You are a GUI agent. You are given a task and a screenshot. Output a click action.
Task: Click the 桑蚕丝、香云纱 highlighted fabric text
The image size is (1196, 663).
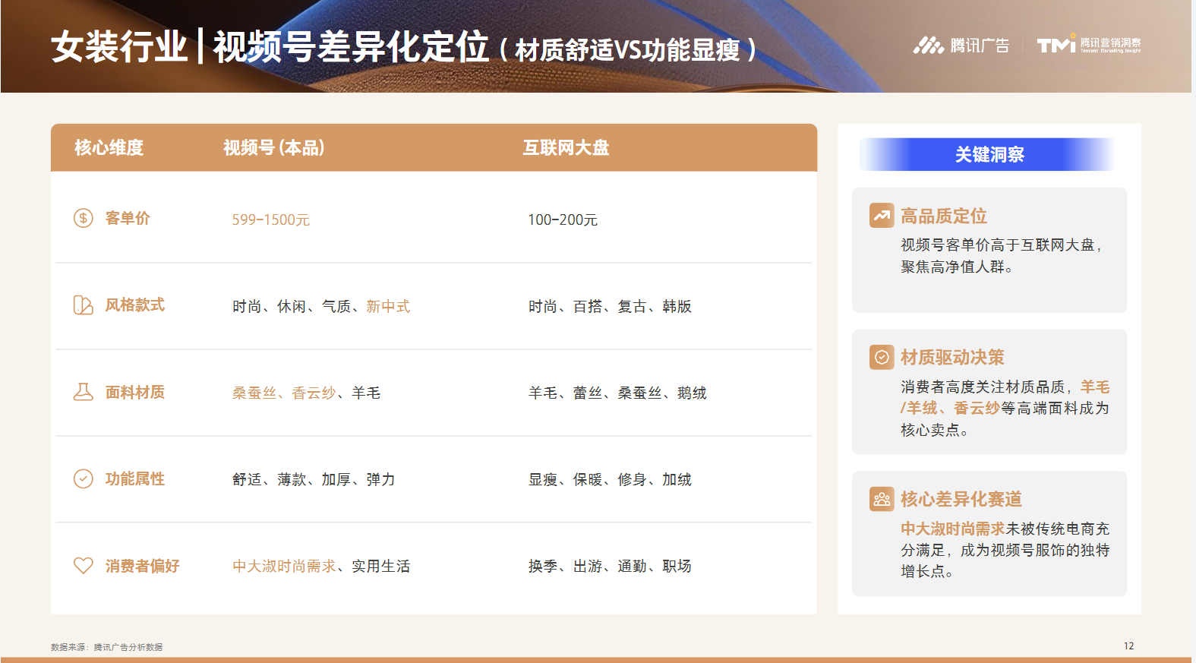tap(283, 393)
